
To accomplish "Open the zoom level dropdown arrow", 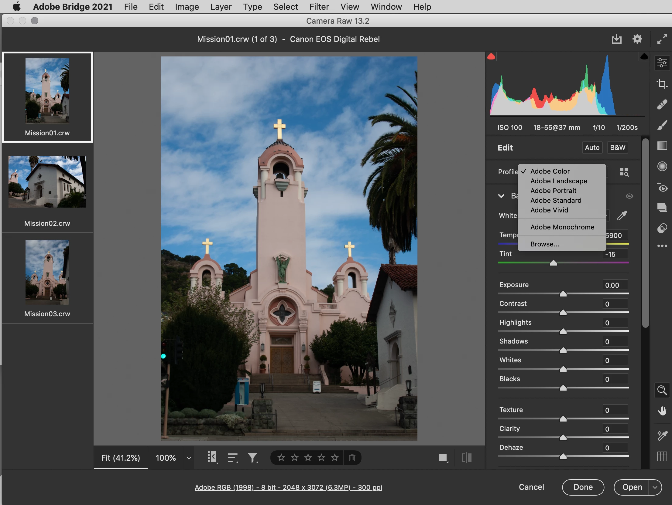I will (189, 458).
